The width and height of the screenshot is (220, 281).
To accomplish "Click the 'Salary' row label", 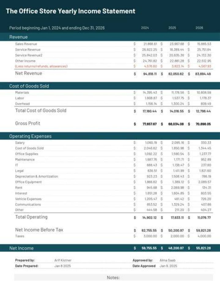I will [20, 143].
